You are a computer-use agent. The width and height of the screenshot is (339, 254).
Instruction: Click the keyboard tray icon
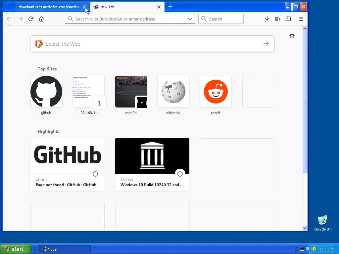(302, 249)
